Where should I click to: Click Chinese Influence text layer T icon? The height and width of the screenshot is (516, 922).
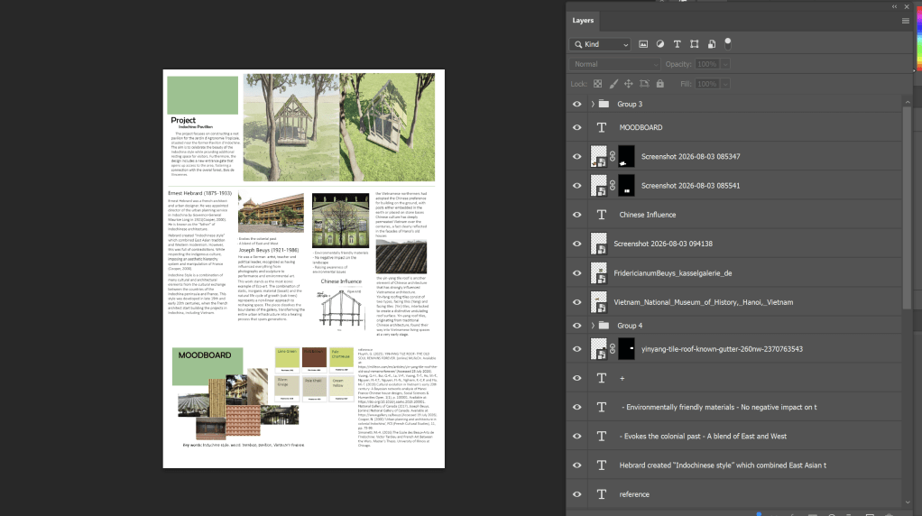[602, 215]
